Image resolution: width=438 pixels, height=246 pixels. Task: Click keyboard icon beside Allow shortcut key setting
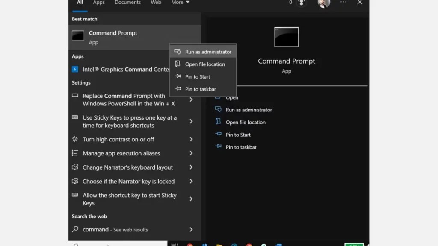75,195
